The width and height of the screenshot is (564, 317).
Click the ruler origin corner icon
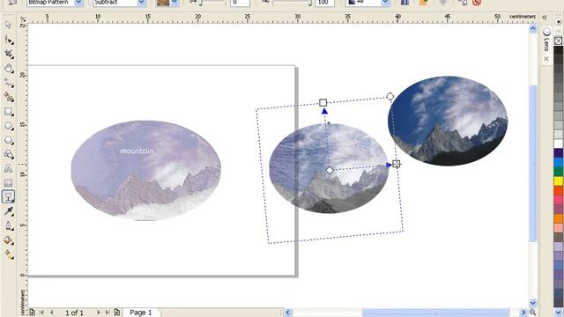pyautogui.click(x=23, y=18)
